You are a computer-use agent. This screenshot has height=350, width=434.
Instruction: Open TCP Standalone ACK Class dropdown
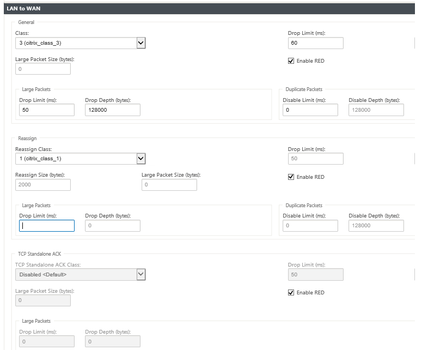80,274
